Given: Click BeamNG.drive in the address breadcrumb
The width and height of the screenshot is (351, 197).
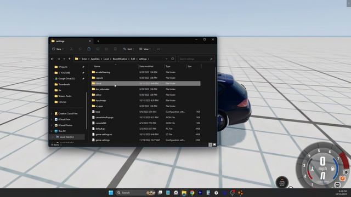Looking at the screenshot, I should (x=120, y=59).
